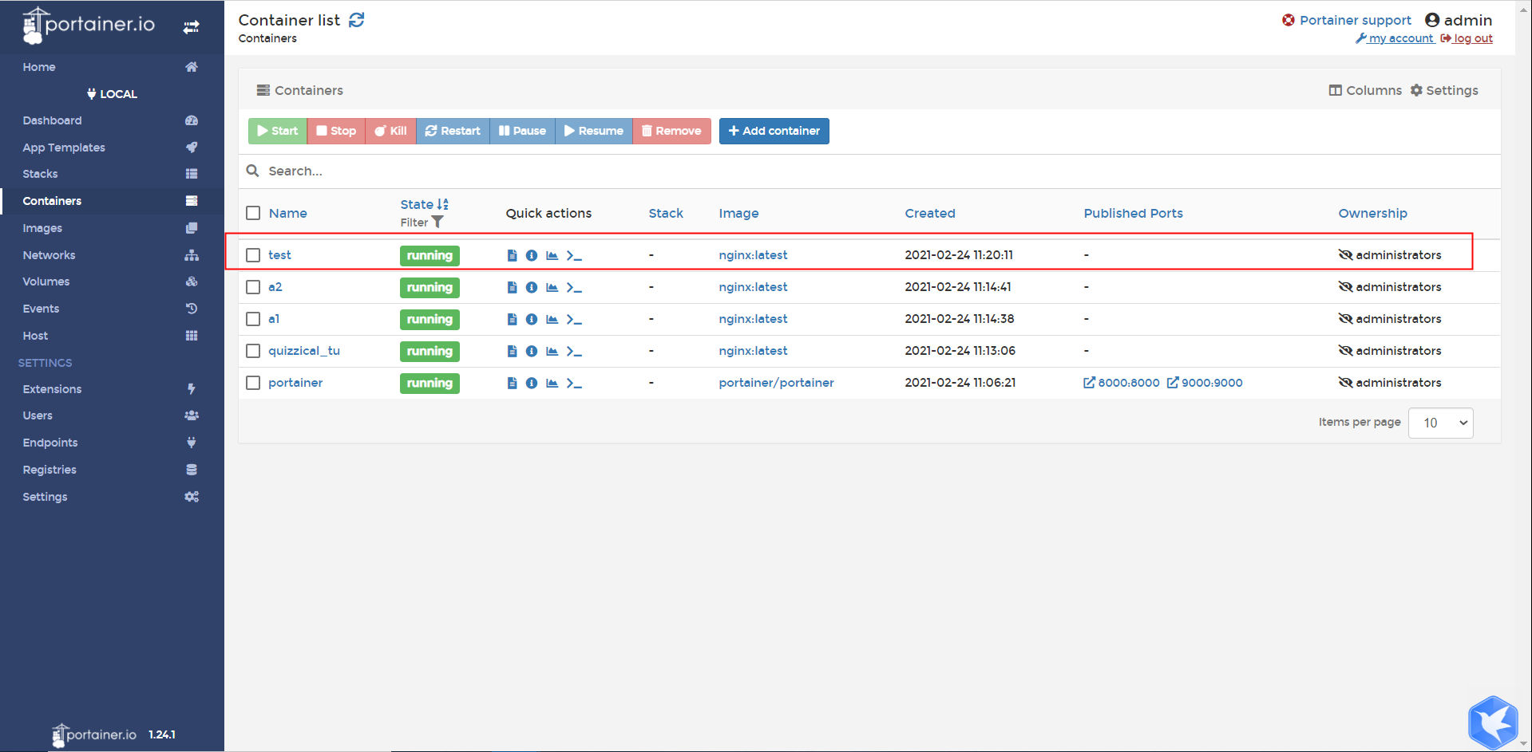The image size is (1532, 752).
Task: Open logs for the a1 container
Action: coord(513,319)
